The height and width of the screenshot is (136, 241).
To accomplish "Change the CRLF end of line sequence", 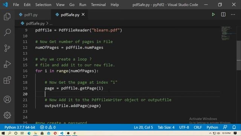I will 198,127.
